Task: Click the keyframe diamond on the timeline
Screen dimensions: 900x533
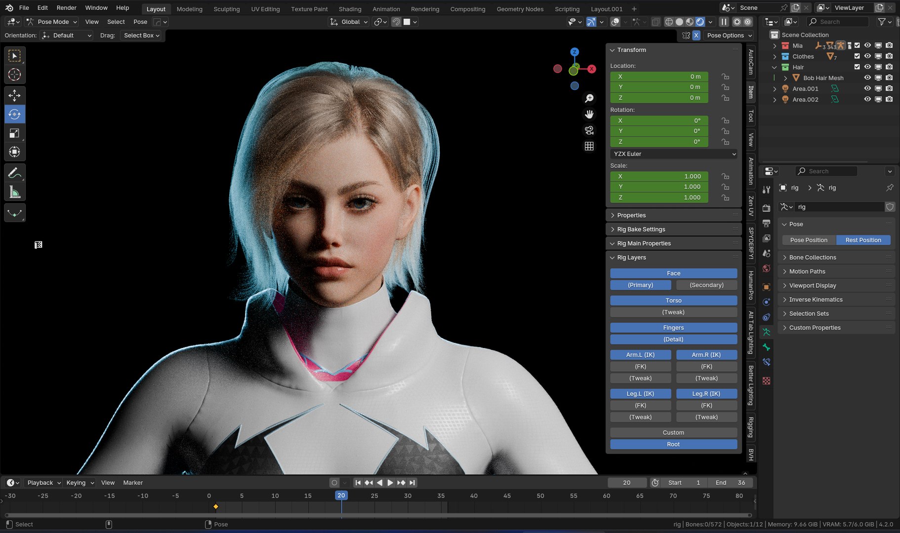Action: 216,506
